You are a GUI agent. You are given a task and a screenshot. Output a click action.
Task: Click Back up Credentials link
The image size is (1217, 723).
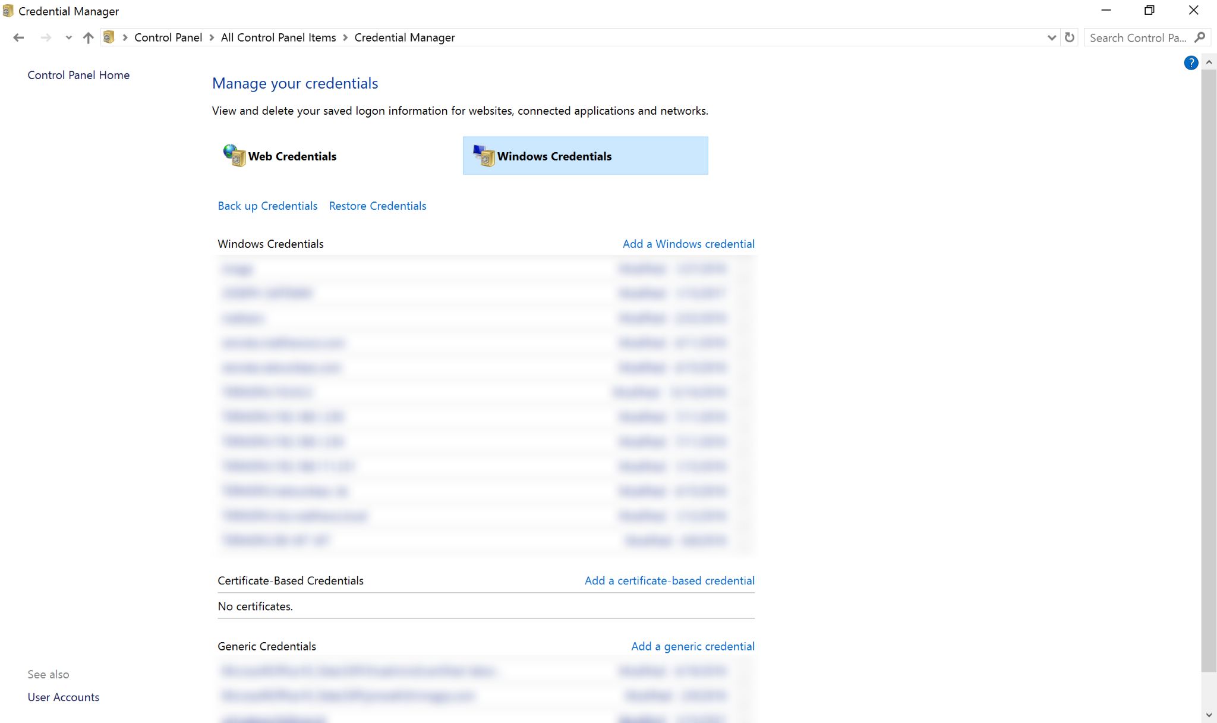pyautogui.click(x=267, y=206)
